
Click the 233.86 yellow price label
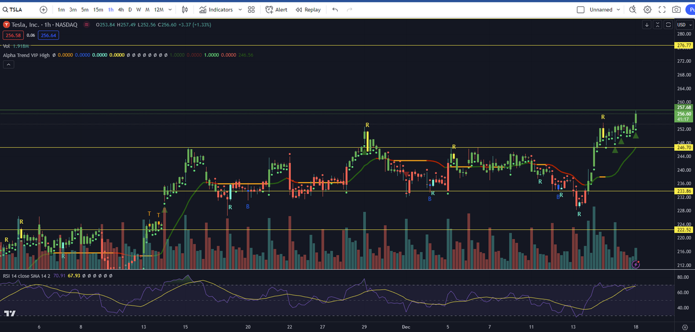point(684,191)
